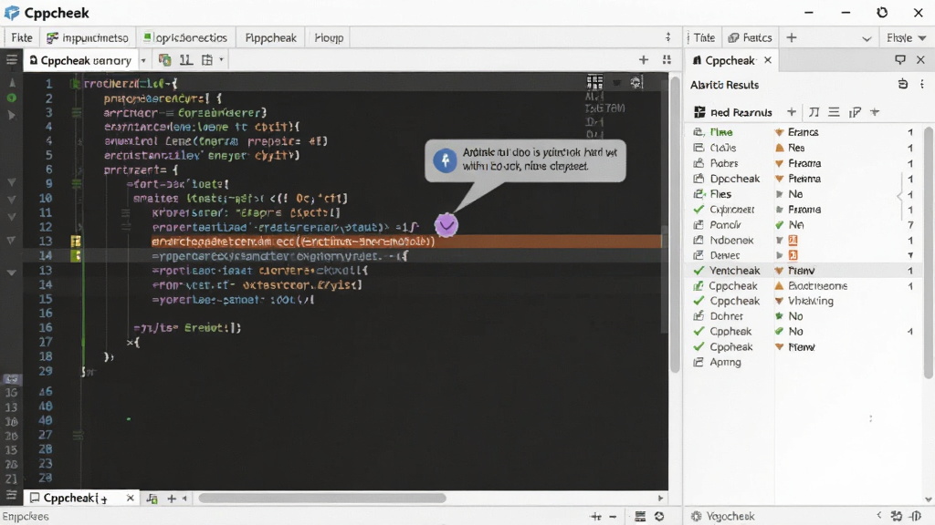Viewport: 935px width, 525px height.
Task: Toggle the Cybnonert check mark
Action: click(x=699, y=210)
